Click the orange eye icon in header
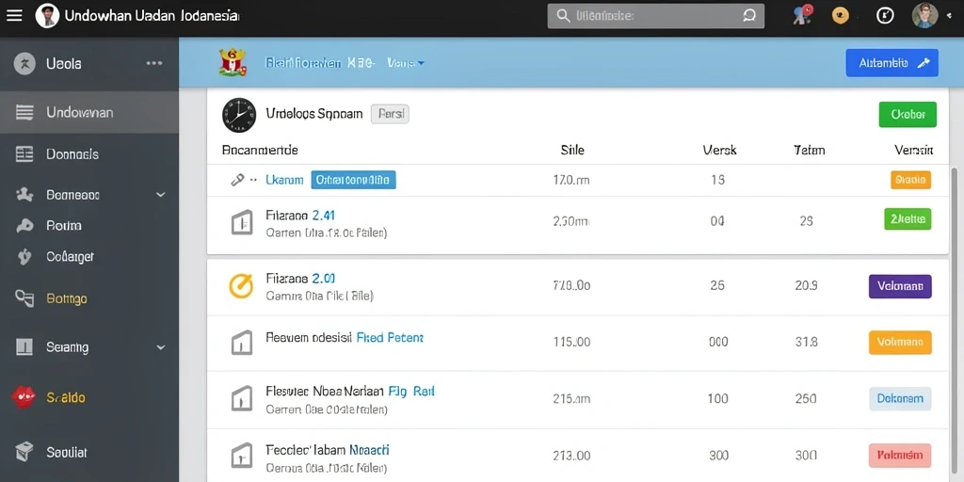Image resolution: width=964 pixels, height=482 pixels. 841,15
